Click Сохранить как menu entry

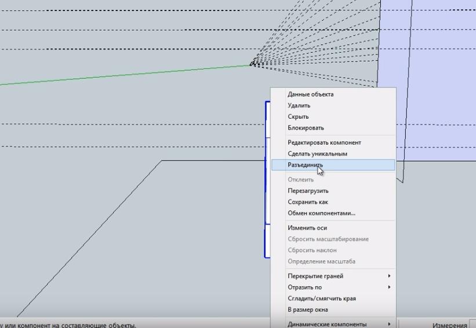(307, 202)
